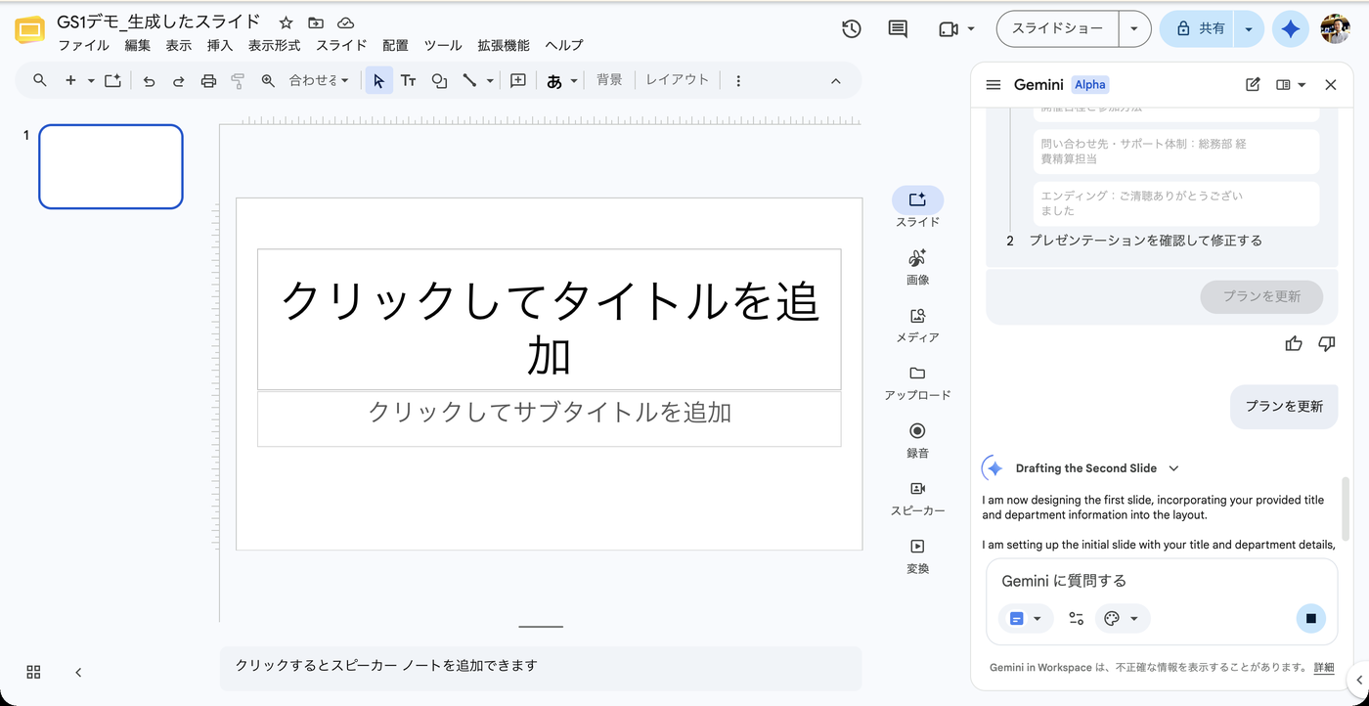Viewport: 1369px width, 706px height.
Task: Open the 拡張機能 menu
Action: click(x=504, y=45)
